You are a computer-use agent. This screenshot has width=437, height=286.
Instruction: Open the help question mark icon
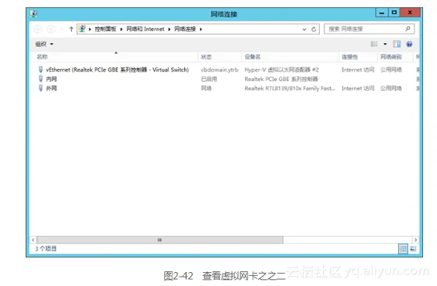click(x=409, y=44)
